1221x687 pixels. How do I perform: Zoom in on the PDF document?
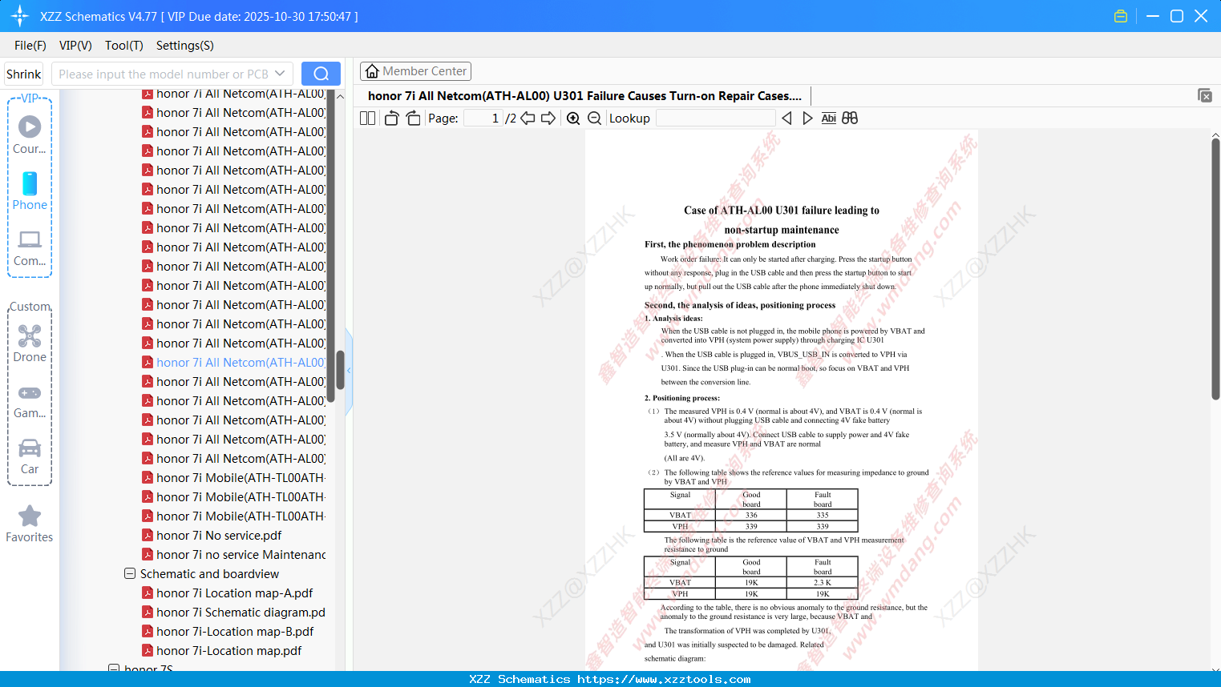pyautogui.click(x=573, y=118)
